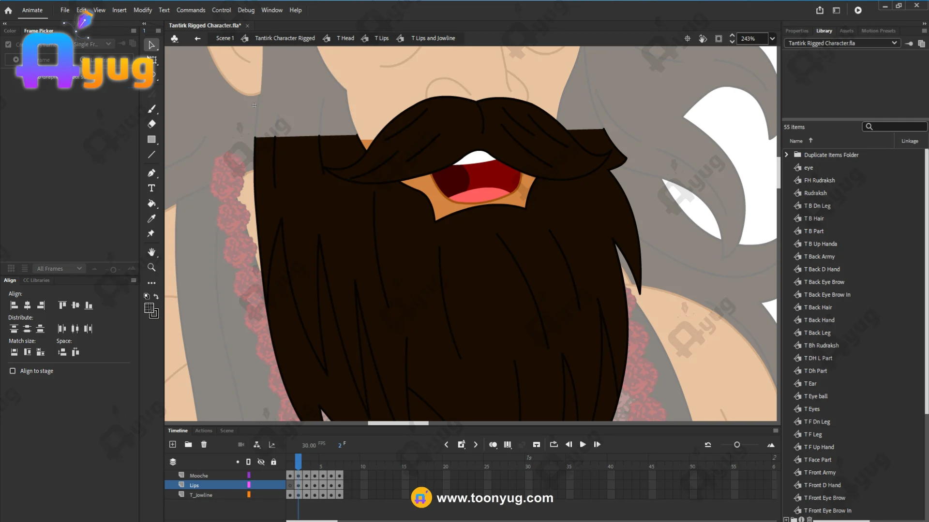Screen dimensions: 929x522
Task: Select the Paint Bucket tool
Action: [151, 203]
